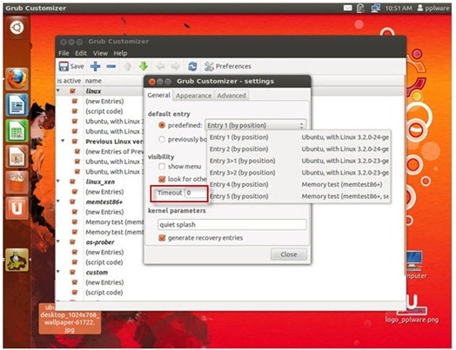
Task: Open the View menu
Action: (x=100, y=53)
